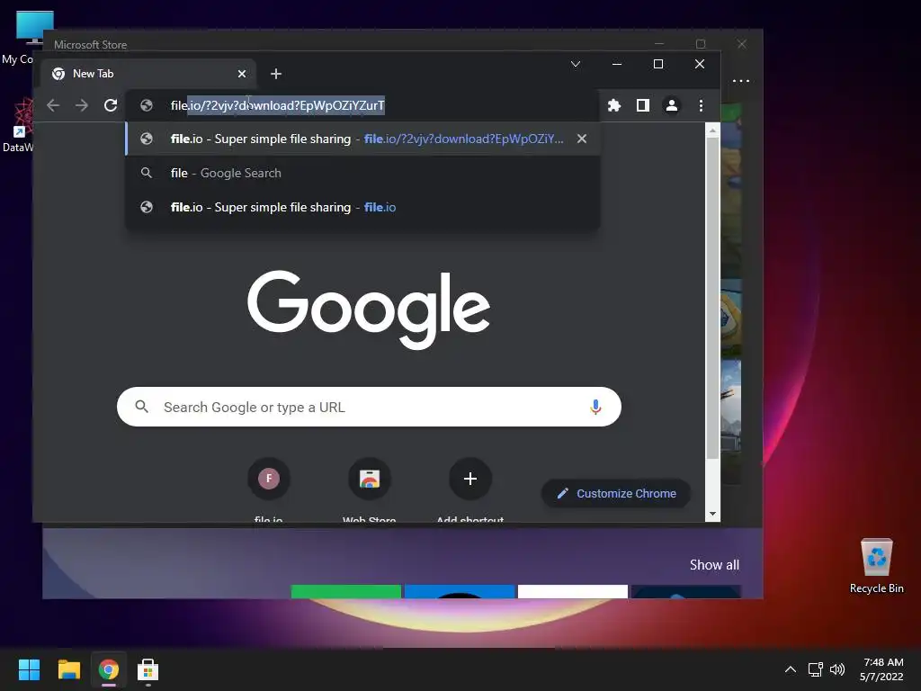Click Show all in Microsoft Store
The height and width of the screenshot is (691, 921).
714,565
